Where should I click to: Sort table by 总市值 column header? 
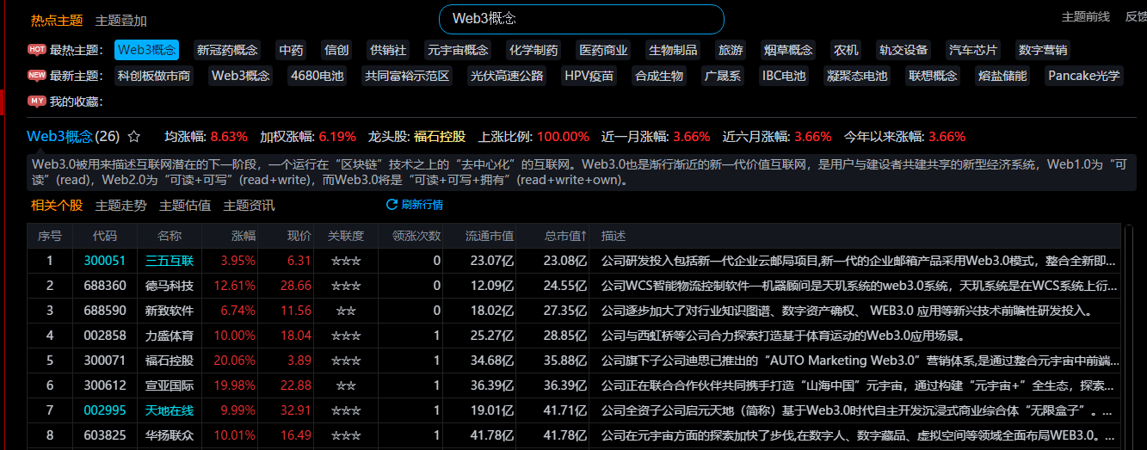coord(566,236)
